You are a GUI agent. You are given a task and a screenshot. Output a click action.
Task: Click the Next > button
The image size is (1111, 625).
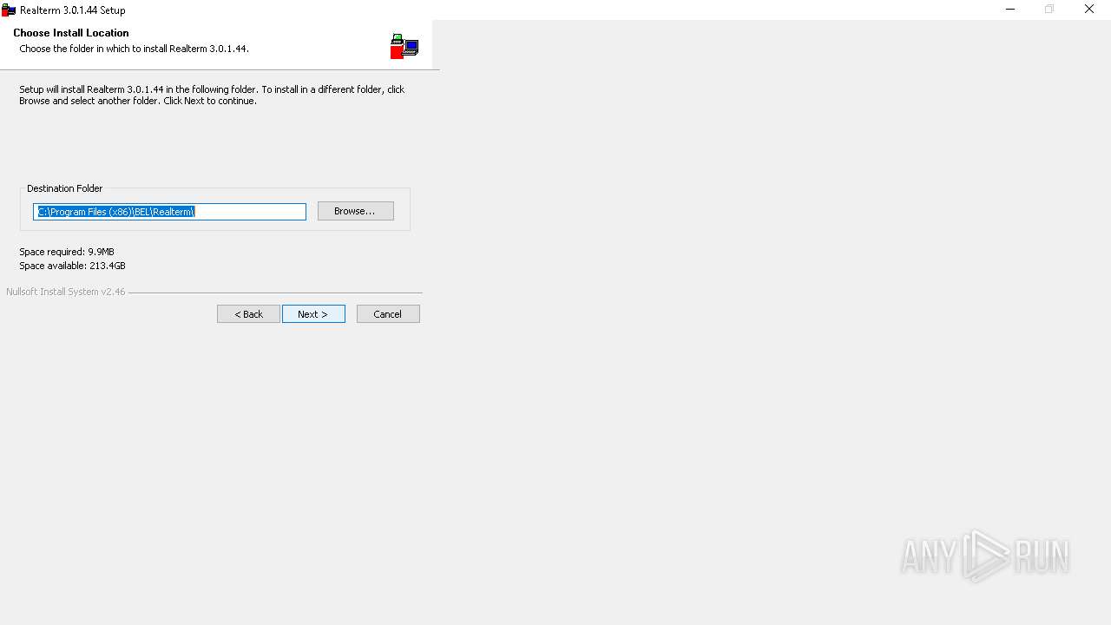point(313,314)
